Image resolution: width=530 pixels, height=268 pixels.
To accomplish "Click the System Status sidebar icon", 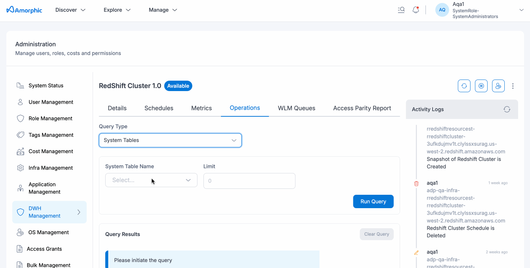I will point(20,85).
